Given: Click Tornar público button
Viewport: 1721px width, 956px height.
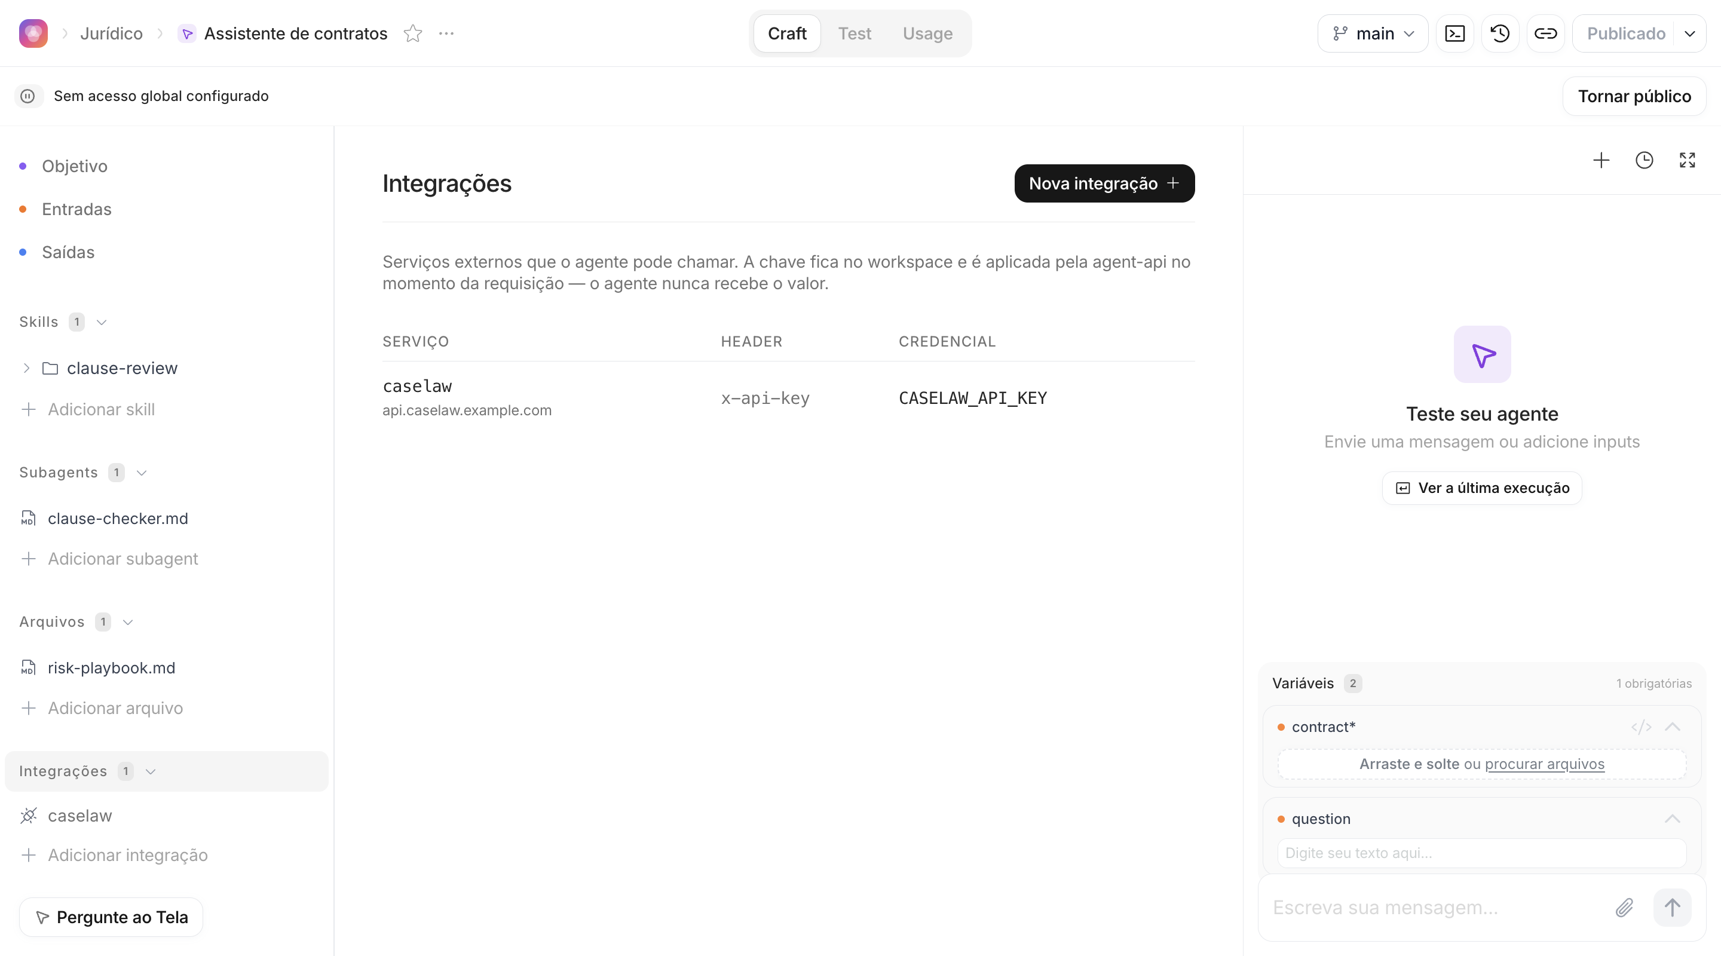Looking at the screenshot, I should click(x=1634, y=96).
